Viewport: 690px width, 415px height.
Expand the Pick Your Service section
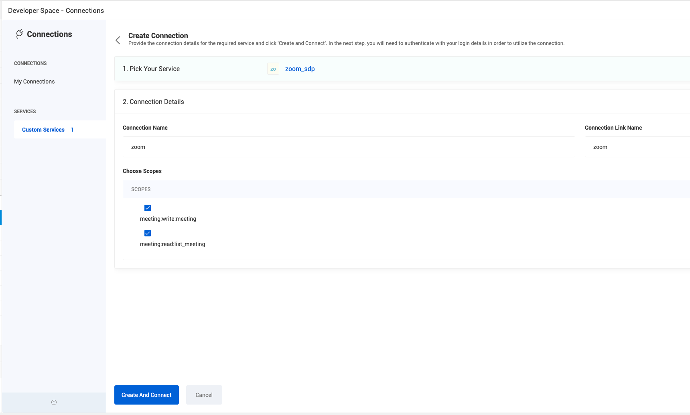pos(402,69)
